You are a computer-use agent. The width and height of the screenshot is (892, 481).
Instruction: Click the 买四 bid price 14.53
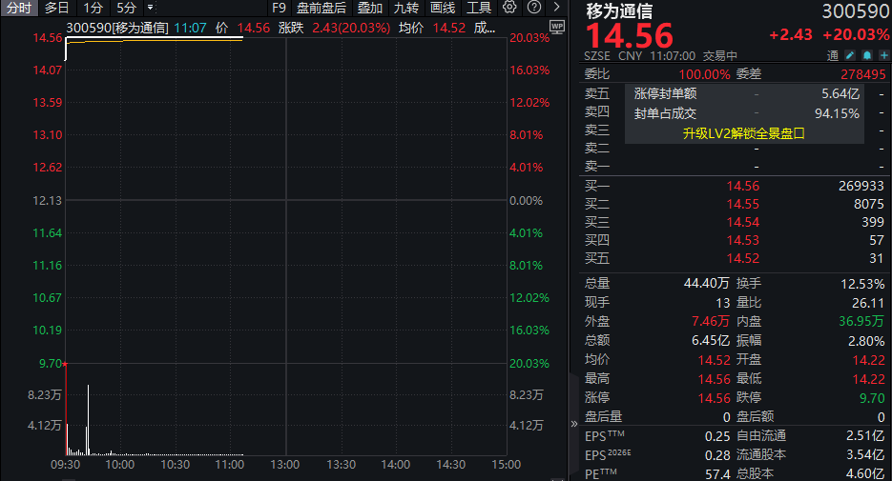[742, 240]
